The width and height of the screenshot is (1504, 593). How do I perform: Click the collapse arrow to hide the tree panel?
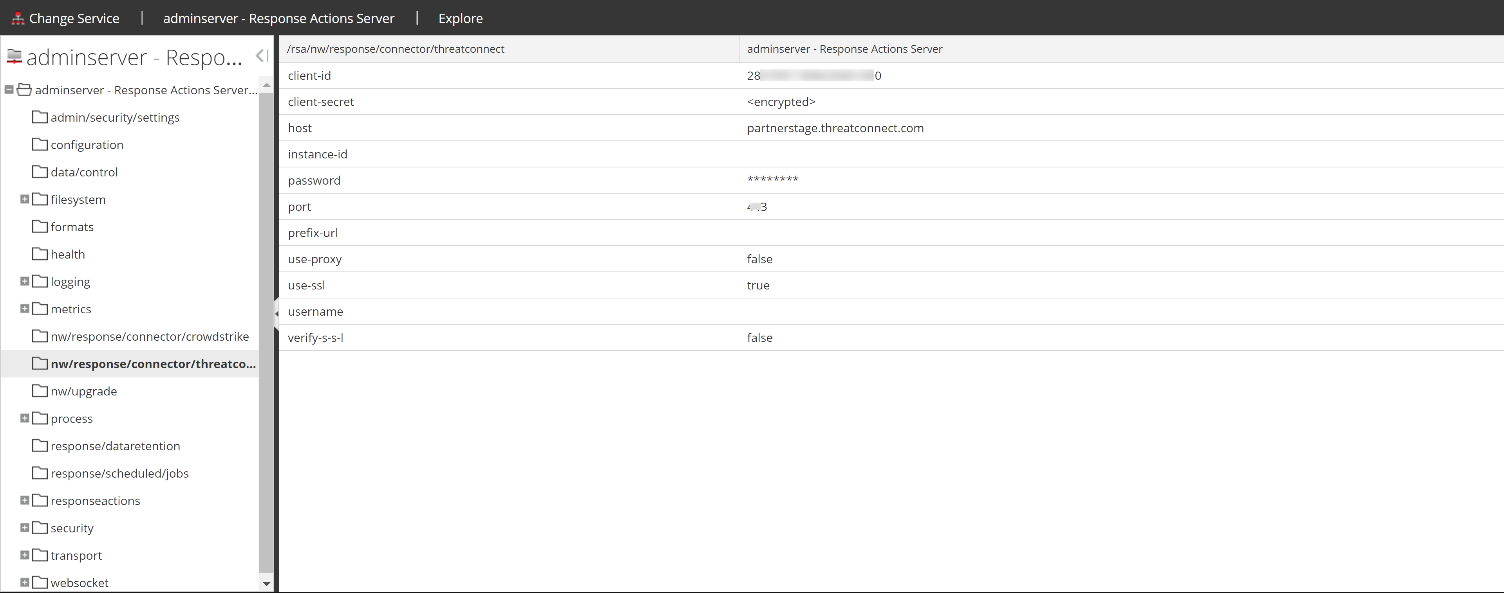click(261, 56)
